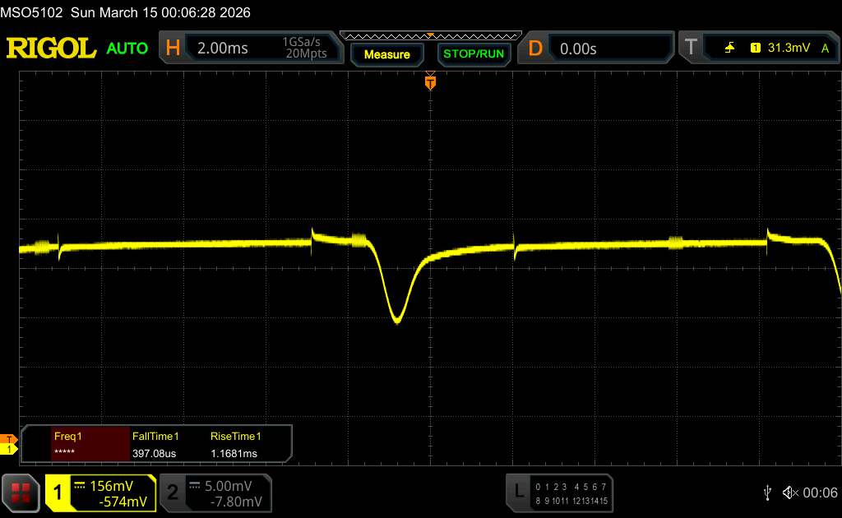This screenshot has height=518, width=842.
Task: Click the rising edge trigger type icon
Action: pos(729,49)
